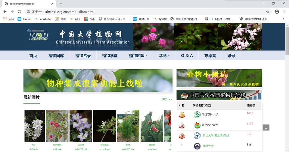The width and height of the screenshot is (289, 153).
Task: Open the Chrome profile avatar icon
Action: coord(277,12)
